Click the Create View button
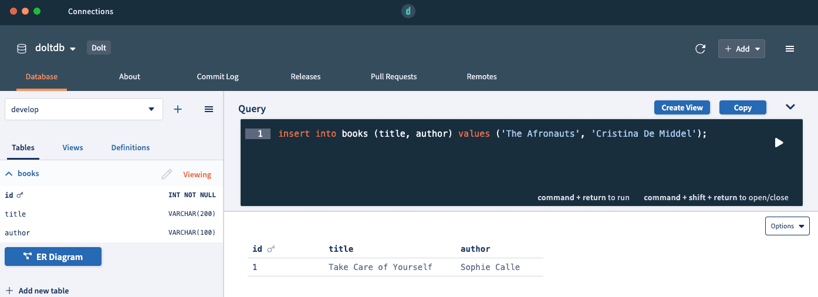 (682, 107)
